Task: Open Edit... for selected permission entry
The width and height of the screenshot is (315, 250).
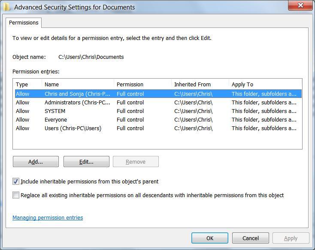Action: pos(86,162)
